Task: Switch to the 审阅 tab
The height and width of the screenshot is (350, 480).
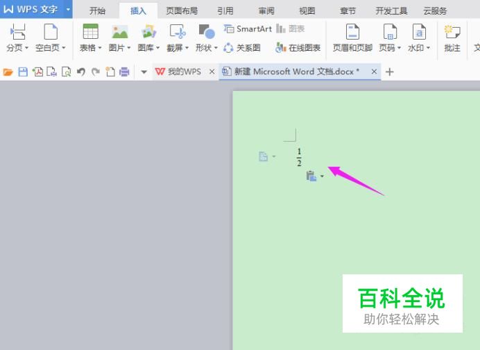Action: 266,11
